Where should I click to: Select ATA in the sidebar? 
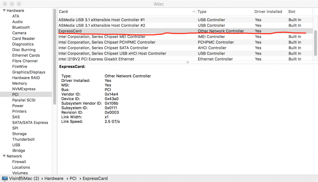point(16,16)
